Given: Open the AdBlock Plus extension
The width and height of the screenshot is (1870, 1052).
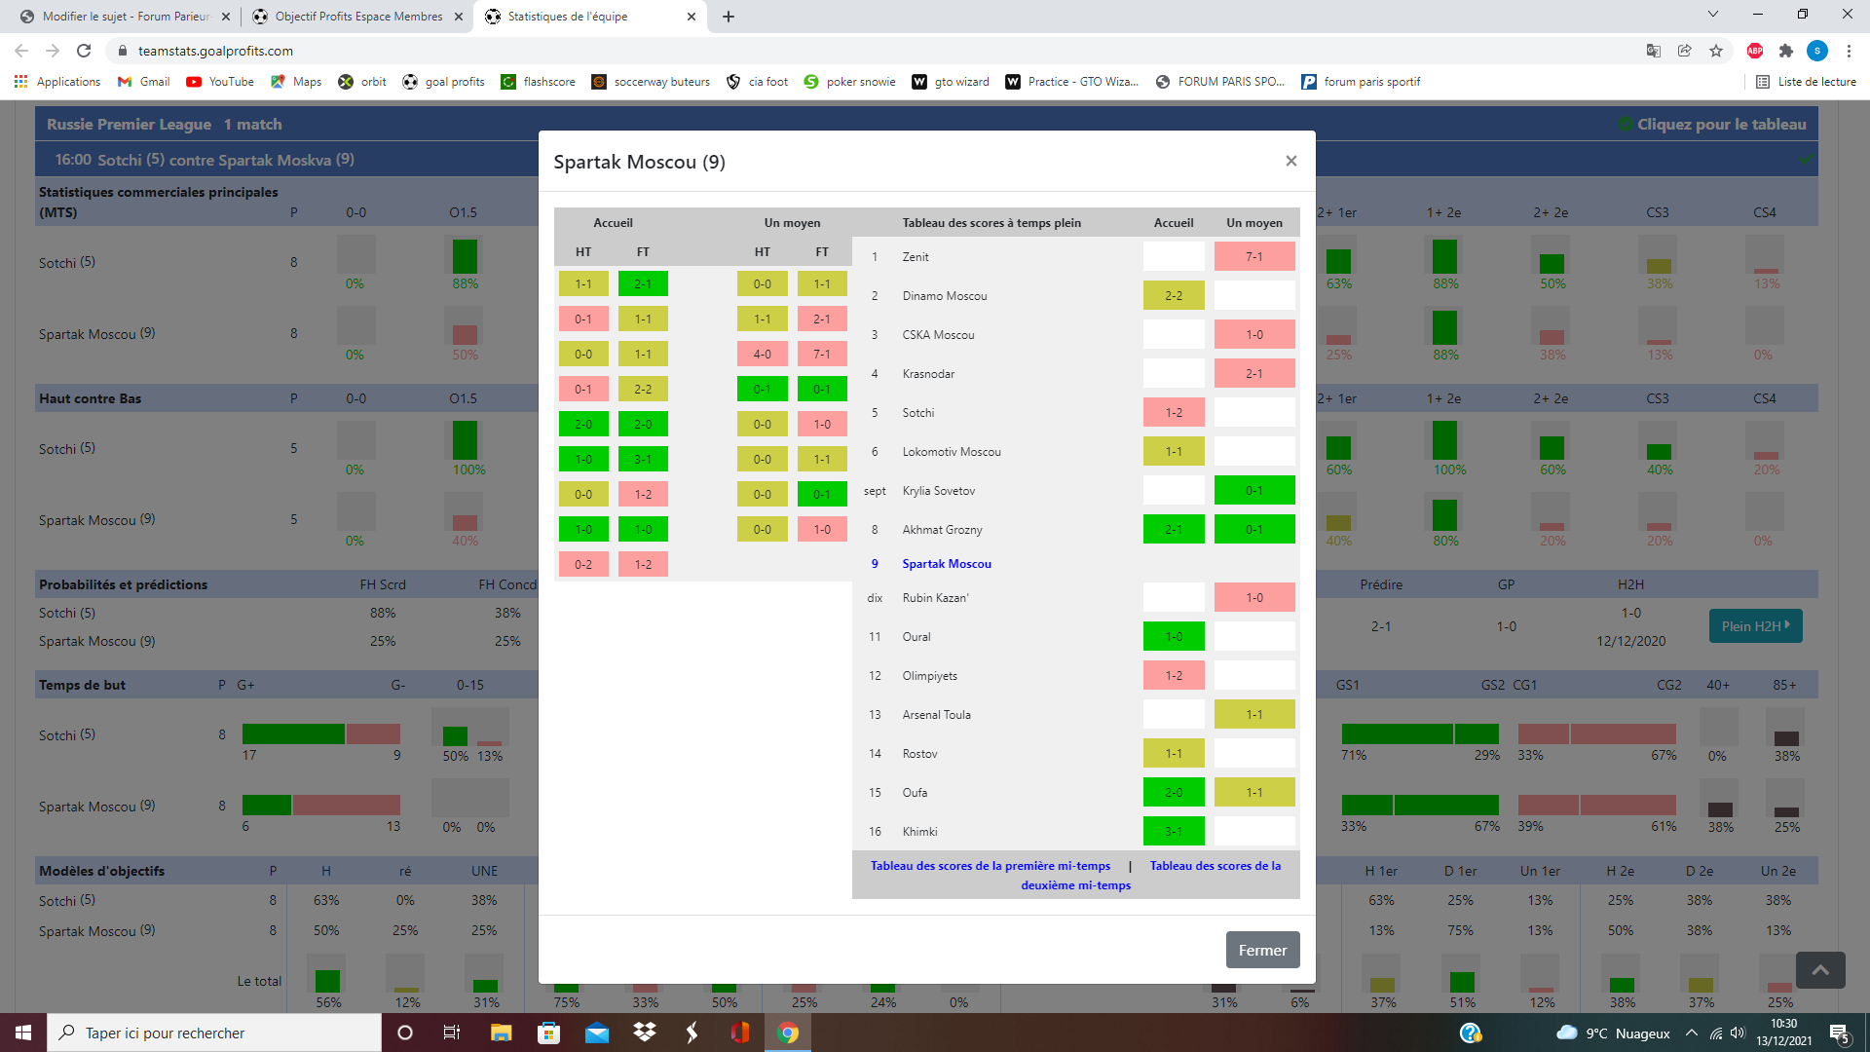Looking at the screenshot, I should pos(1755,51).
